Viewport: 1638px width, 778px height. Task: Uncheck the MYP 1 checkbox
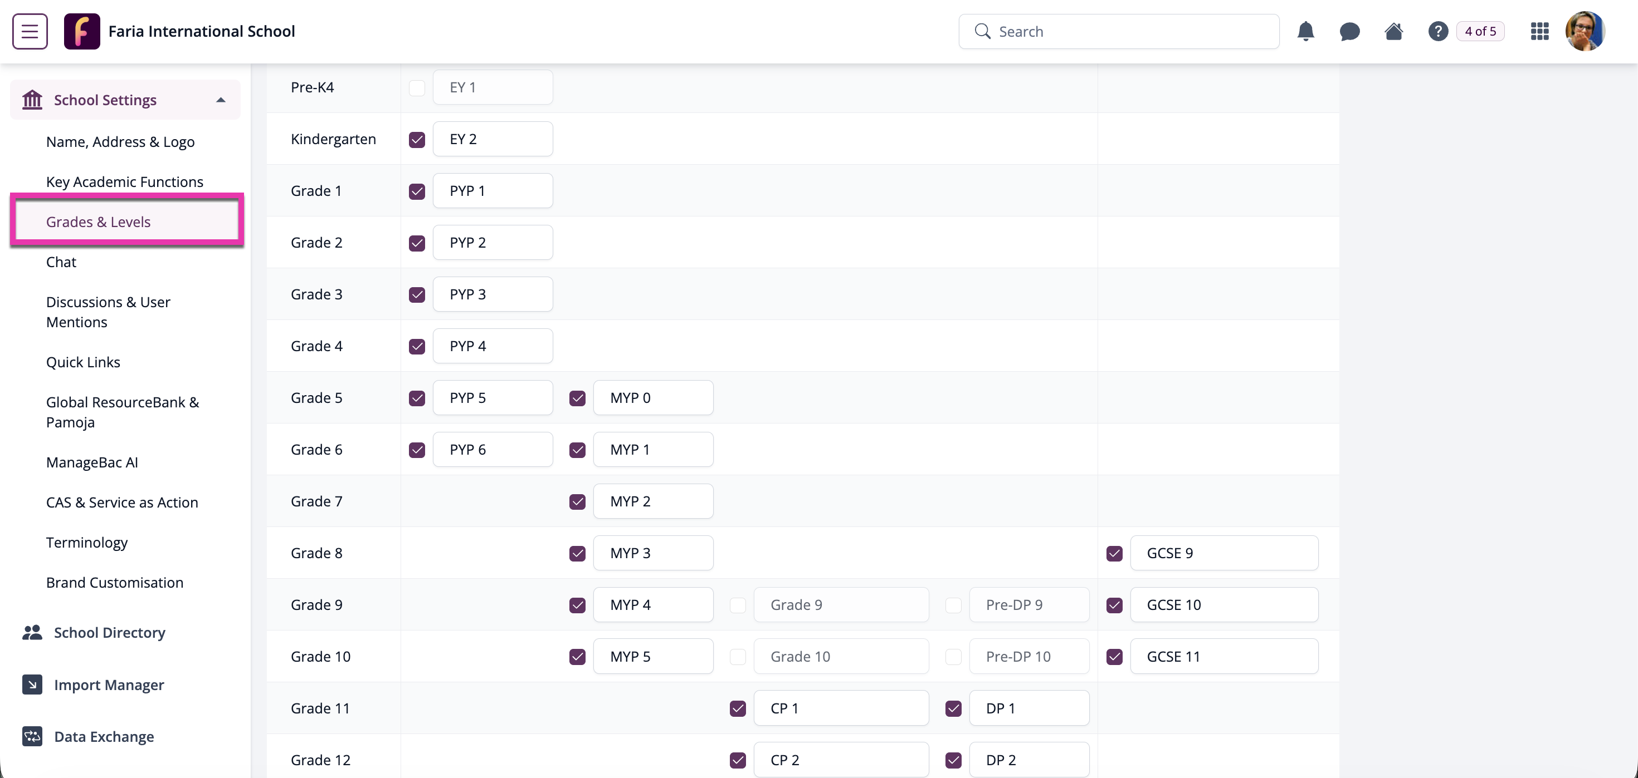(x=577, y=450)
